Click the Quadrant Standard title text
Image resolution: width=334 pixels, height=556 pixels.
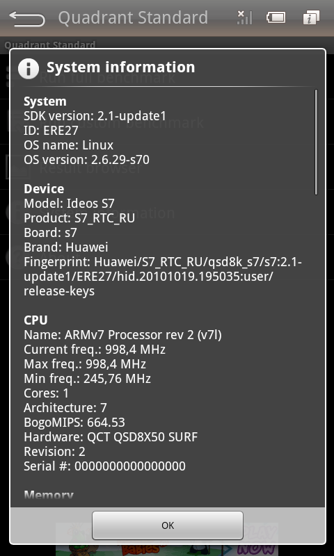(133, 18)
